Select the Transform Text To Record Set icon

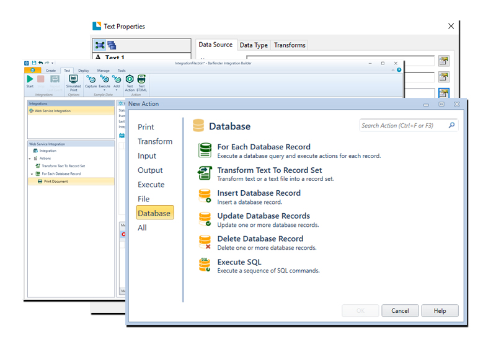point(205,173)
